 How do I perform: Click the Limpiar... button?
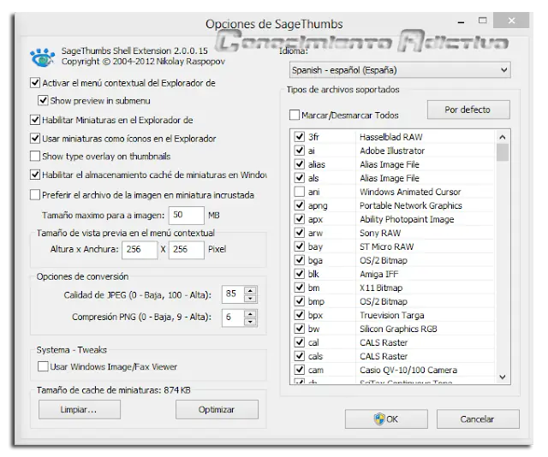[x=80, y=409]
